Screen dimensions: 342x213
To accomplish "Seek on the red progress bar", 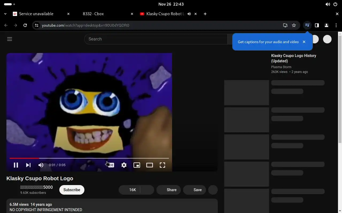I will [x=89, y=158].
